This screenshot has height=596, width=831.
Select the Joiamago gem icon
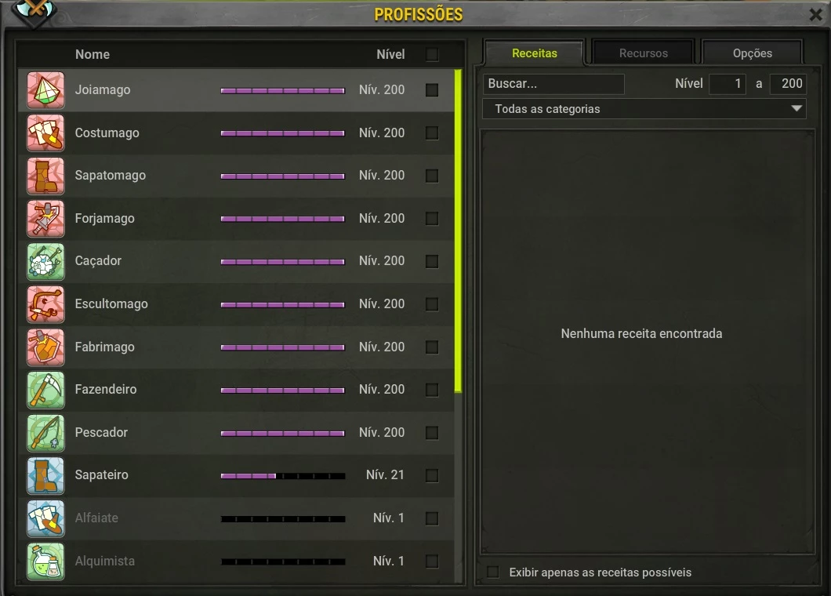click(45, 90)
